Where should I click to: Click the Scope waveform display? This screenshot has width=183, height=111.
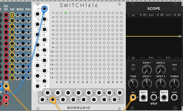(x=154, y=36)
